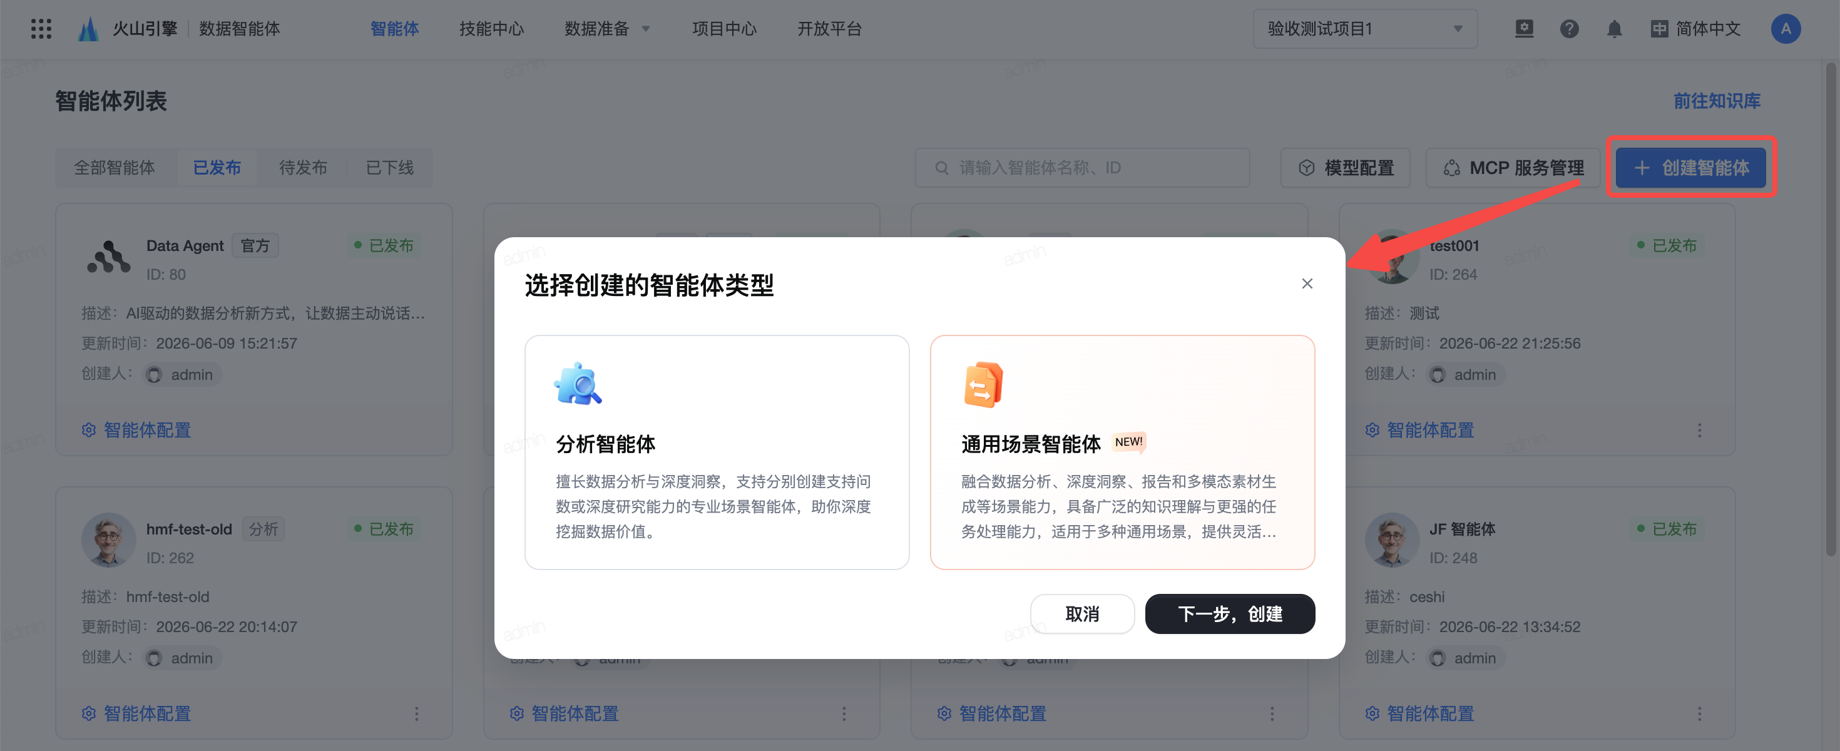Open the 开放平台 menu item
Viewport: 1840px width, 751px height.
pos(829,29)
